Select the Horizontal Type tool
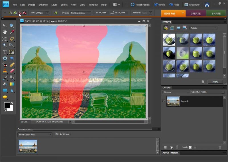The width and height of the screenshot is (228, 162). tap(5, 52)
